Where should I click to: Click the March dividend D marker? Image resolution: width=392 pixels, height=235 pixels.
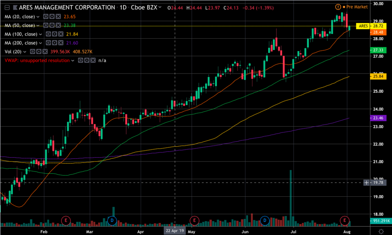coord(112,221)
